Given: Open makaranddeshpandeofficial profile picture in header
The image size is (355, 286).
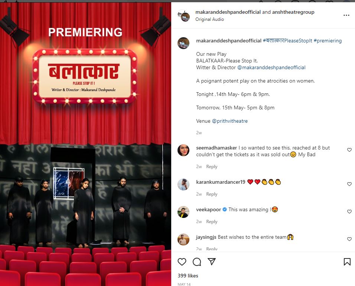Looking at the screenshot, I should pos(184,16).
